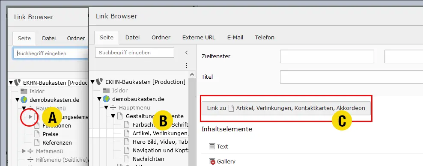Screen dimensions: 423x166
Task: Switch to the Externe URL tab
Action: pos(199,38)
